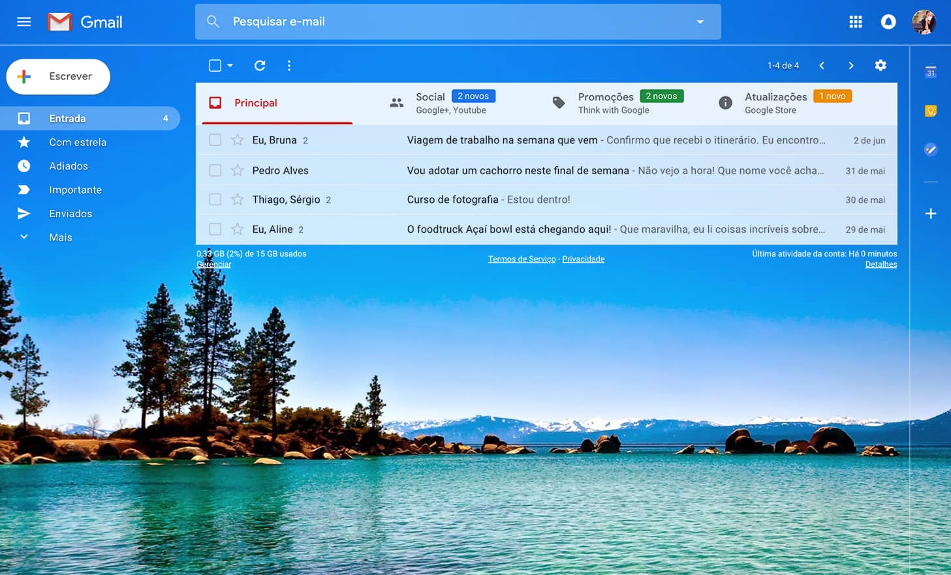Open the Google apps grid icon
Image resolution: width=951 pixels, height=575 pixels.
855,22
